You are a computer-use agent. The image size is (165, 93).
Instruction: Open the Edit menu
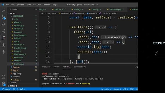click(x=13, y=5)
